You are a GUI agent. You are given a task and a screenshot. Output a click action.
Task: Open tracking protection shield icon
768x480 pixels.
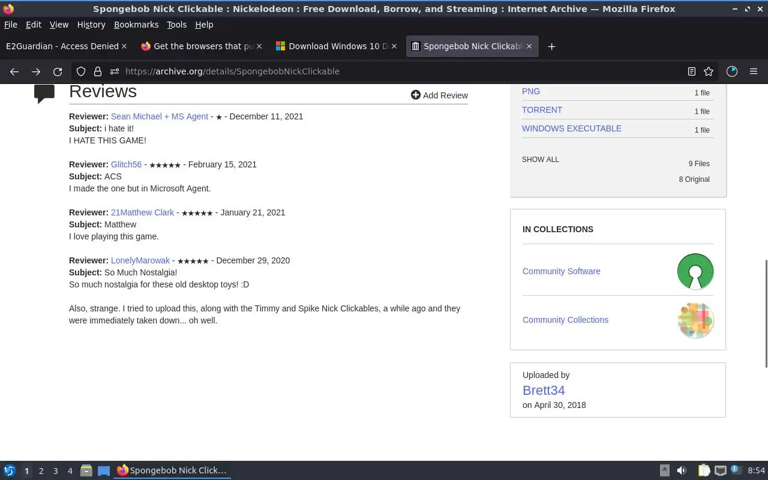81,71
